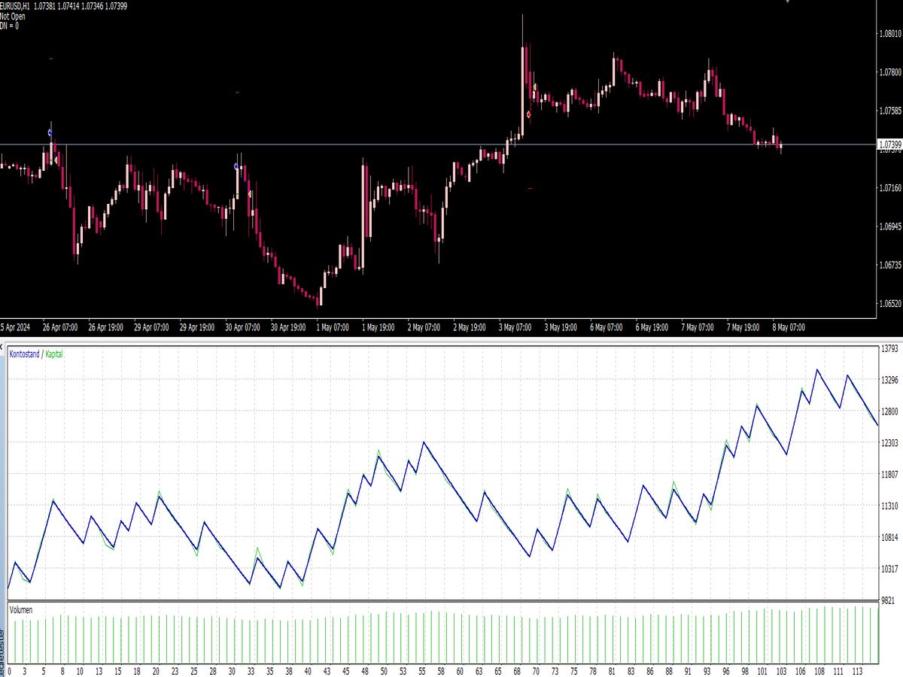The height and width of the screenshot is (677, 903).
Task: Click the yellow trade exit arrow near 30 Apr
Action: click(250, 194)
